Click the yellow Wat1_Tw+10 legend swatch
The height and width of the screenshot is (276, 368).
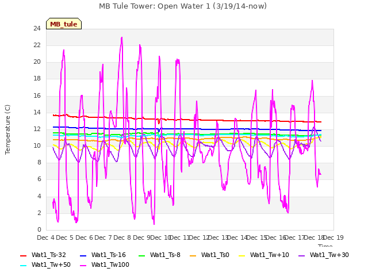(241, 255)
